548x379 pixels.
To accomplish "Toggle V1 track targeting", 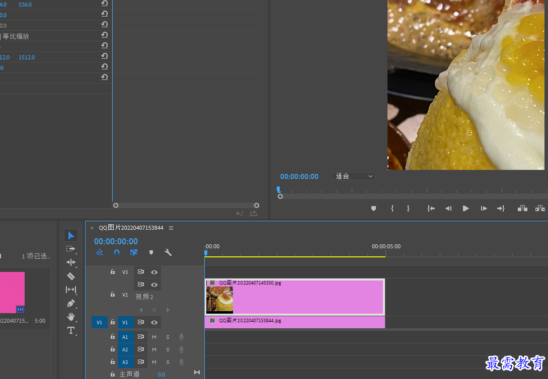I will click(125, 323).
